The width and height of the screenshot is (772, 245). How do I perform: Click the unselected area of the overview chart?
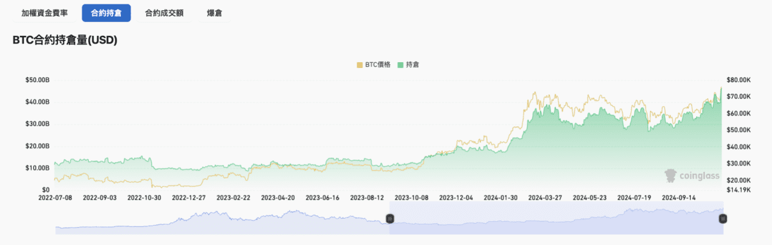coord(222,219)
